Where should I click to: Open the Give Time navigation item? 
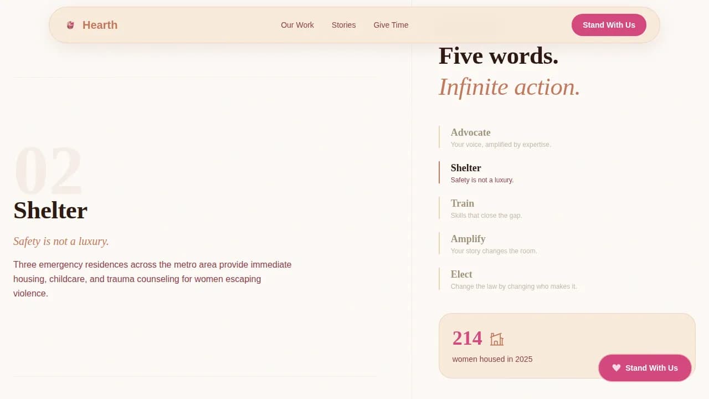coord(391,25)
